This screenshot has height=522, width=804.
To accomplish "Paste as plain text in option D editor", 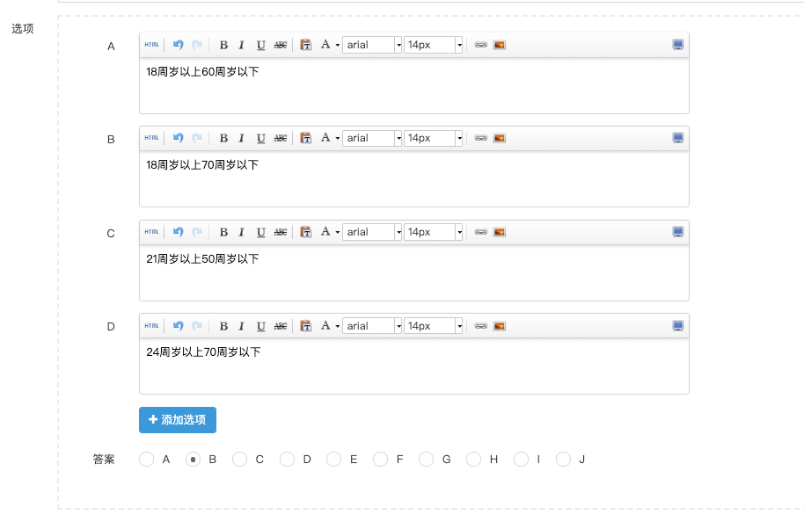I will (x=305, y=326).
